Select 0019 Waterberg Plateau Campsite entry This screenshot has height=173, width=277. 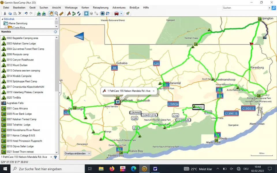[x=28, y=92]
